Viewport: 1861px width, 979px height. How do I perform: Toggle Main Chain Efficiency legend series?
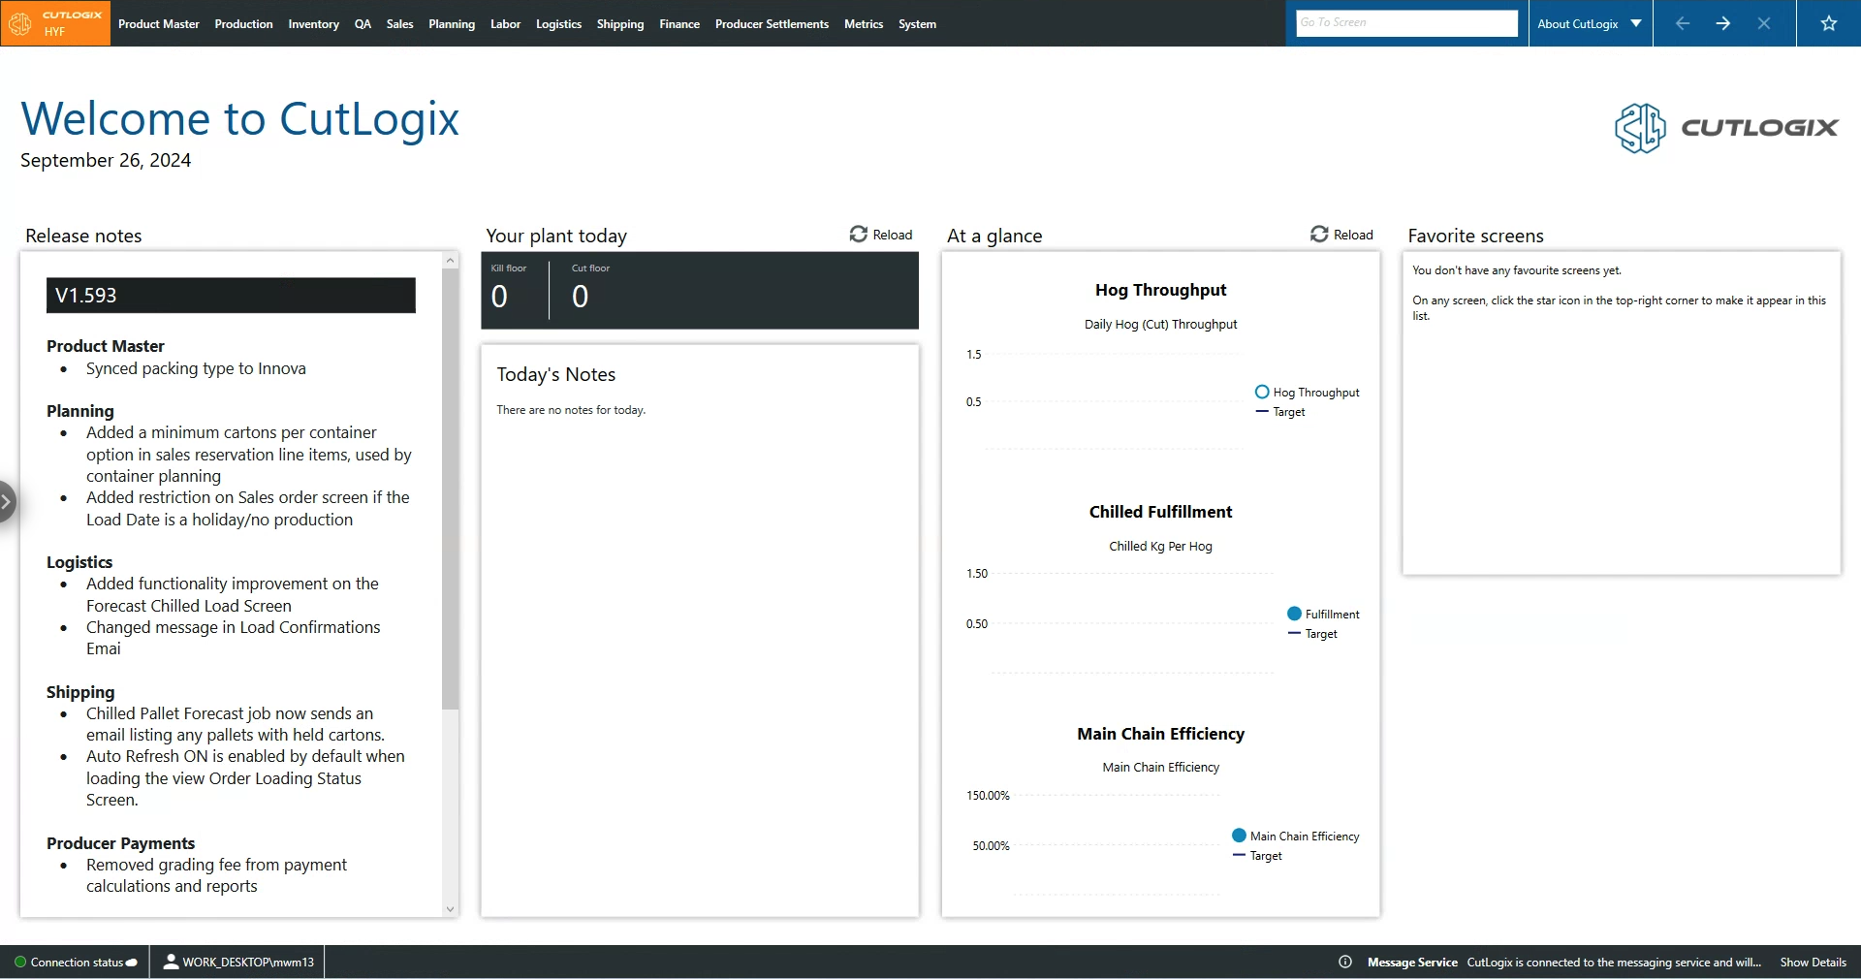(x=1295, y=837)
